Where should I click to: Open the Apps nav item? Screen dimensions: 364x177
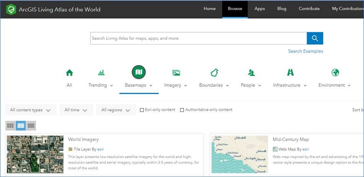coord(259,9)
